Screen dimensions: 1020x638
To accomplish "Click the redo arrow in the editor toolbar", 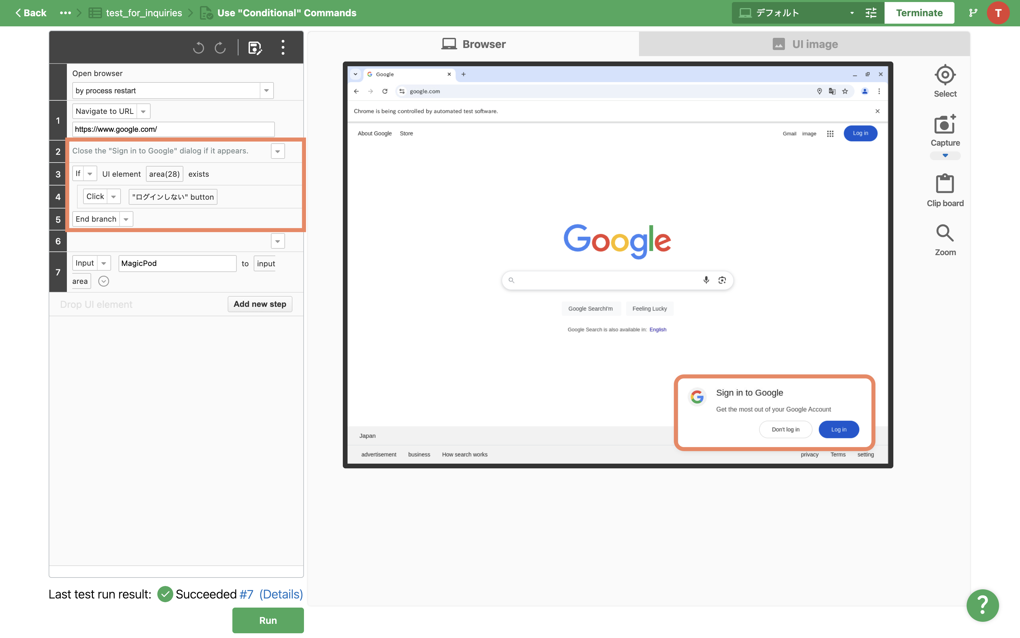I will (x=220, y=47).
